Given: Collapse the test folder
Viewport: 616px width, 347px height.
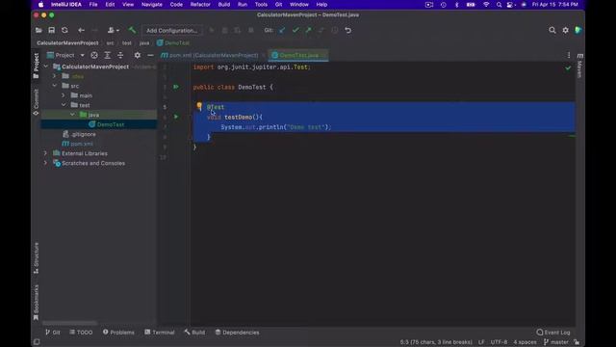Looking at the screenshot, I should 64,105.
